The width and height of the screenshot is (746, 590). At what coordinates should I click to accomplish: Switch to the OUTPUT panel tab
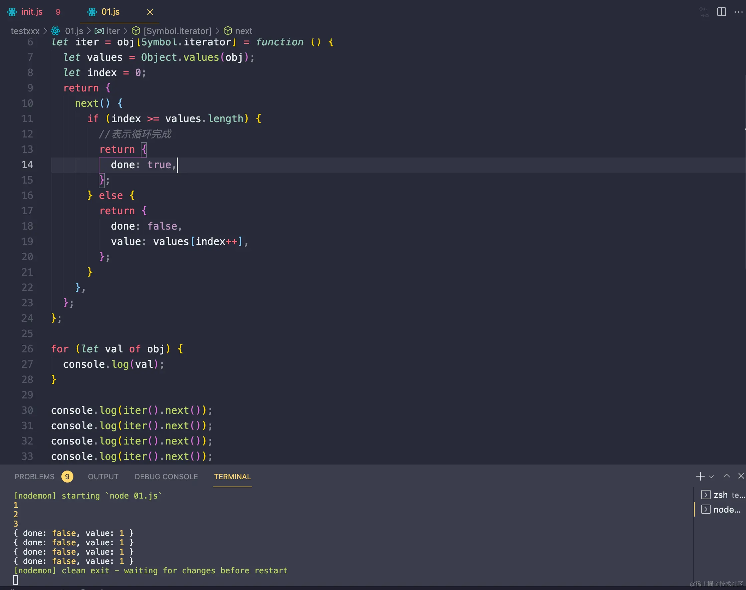pos(103,477)
